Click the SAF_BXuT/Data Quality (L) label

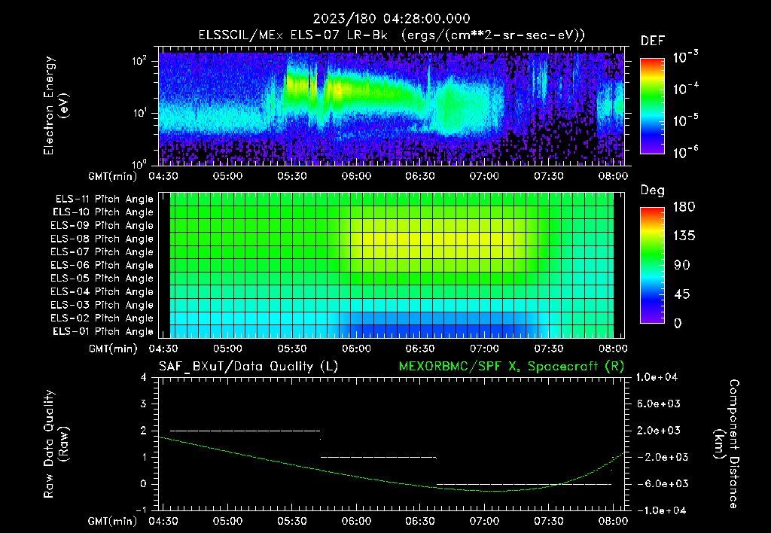point(248,367)
